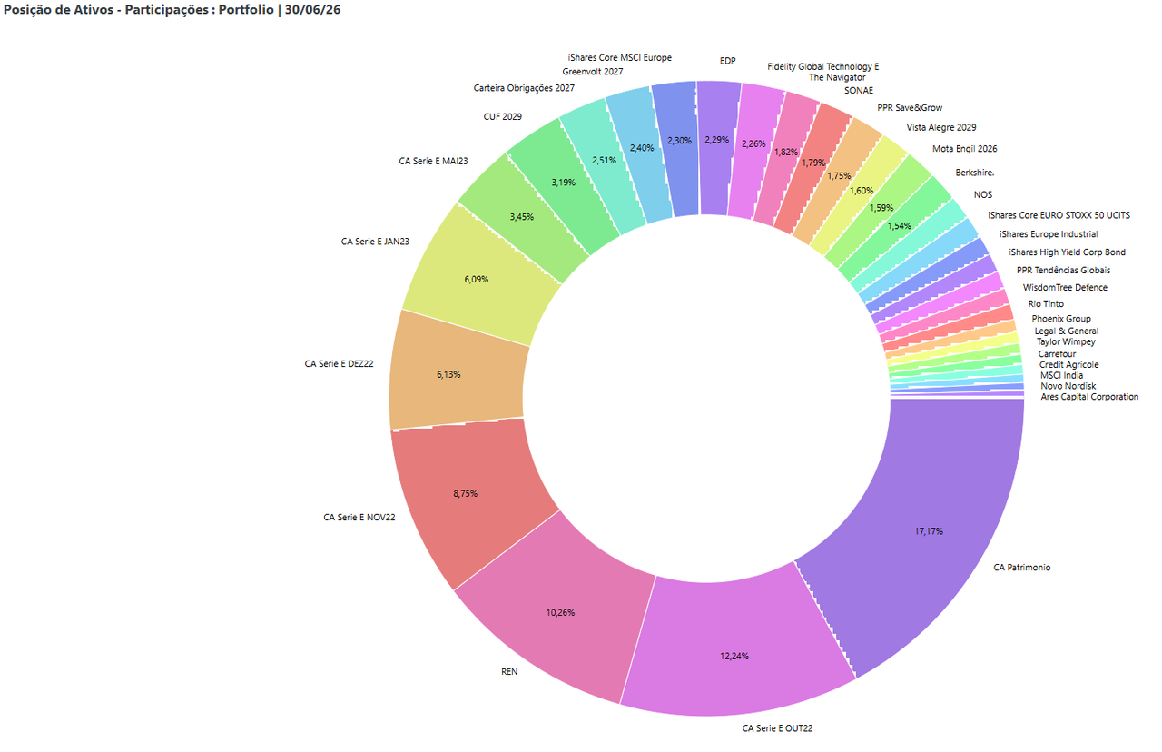Click the "EDP" label text
The width and height of the screenshot is (1162, 752).
pos(728,61)
